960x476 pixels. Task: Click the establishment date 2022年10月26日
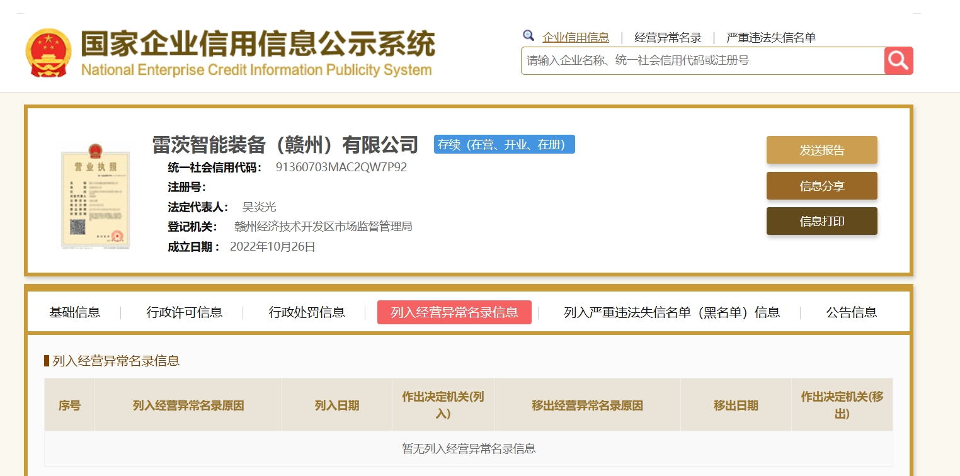tap(273, 246)
